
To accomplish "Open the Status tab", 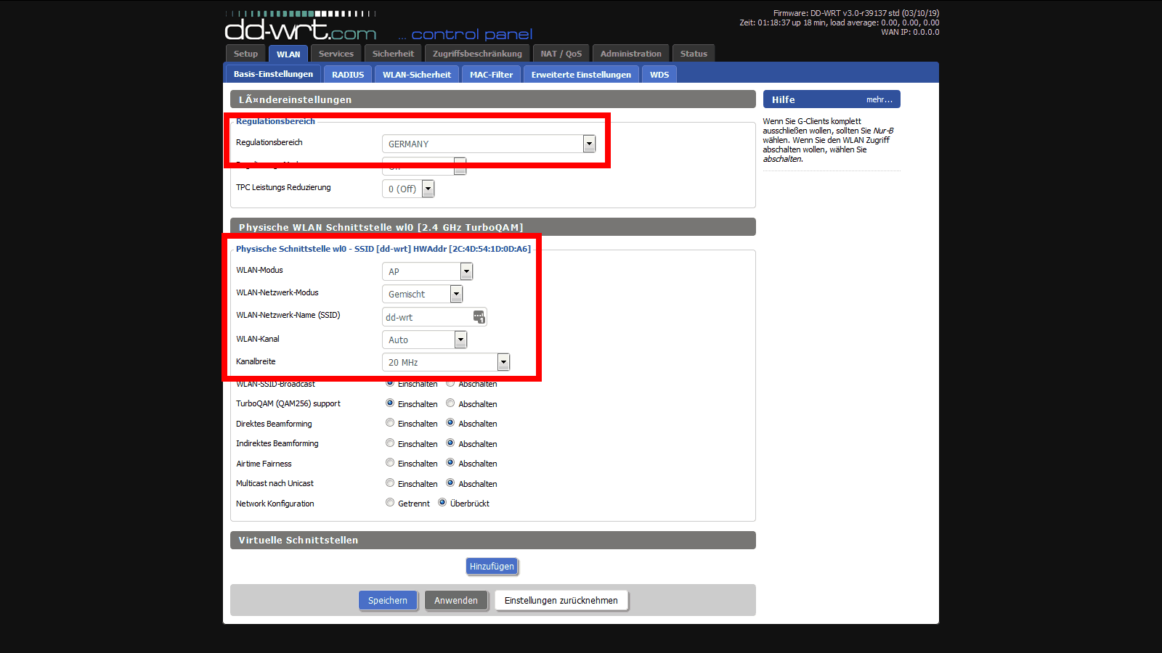I will point(694,54).
